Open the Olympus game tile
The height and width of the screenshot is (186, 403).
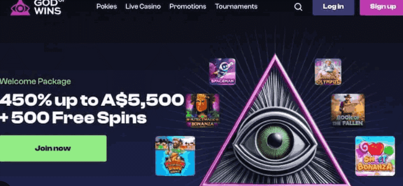click(328, 72)
